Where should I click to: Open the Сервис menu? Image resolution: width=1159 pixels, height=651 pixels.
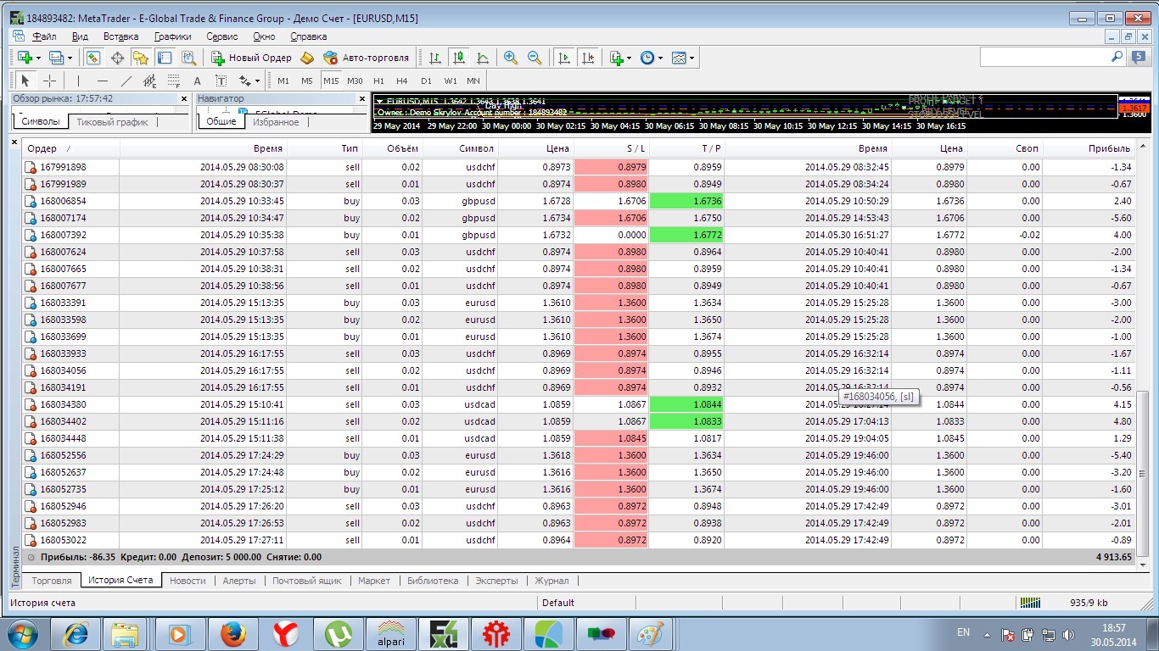pos(222,36)
